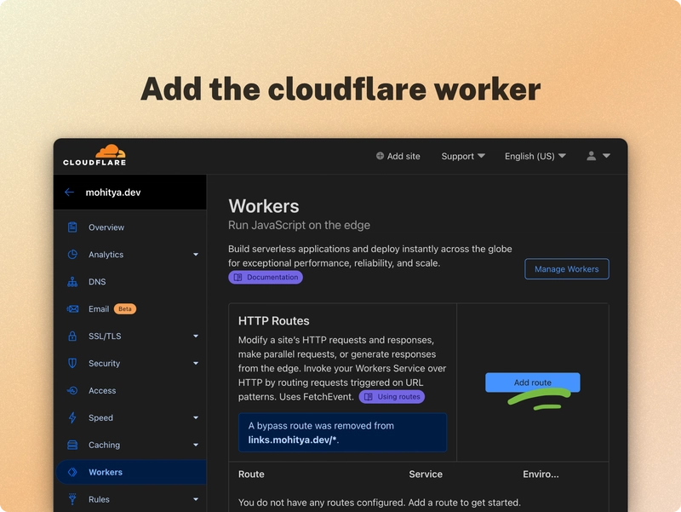Go to the Overview section
The height and width of the screenshot is (512, 681).
106,227
